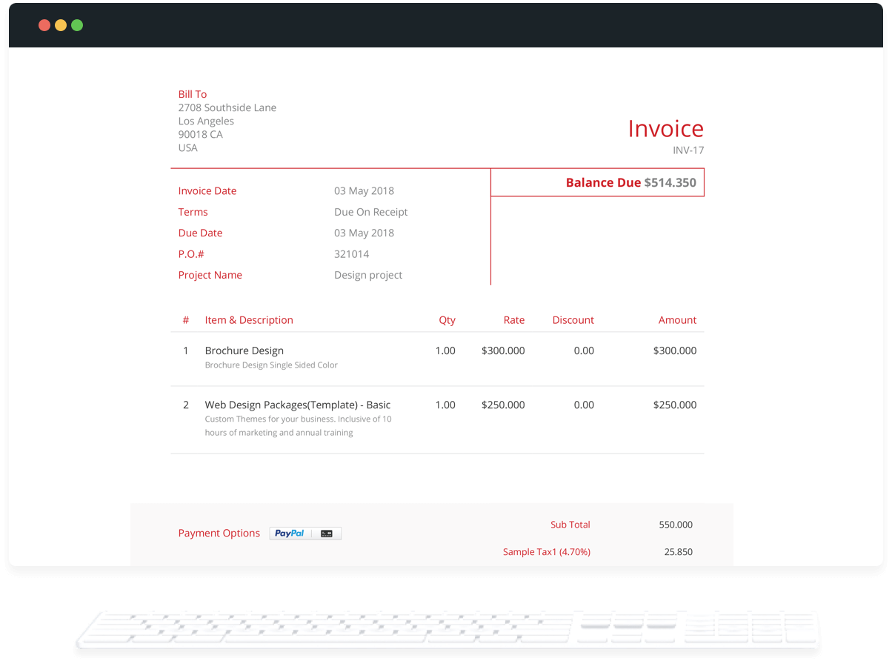Click the Amount column header
This screenshot has height=661, width=892.
(x=677, y=320)
